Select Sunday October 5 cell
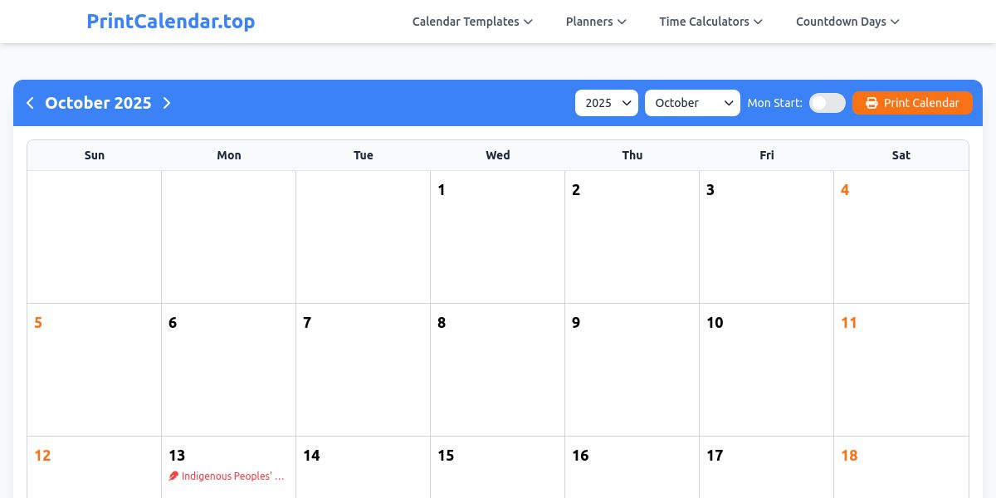 click(95, 370)
